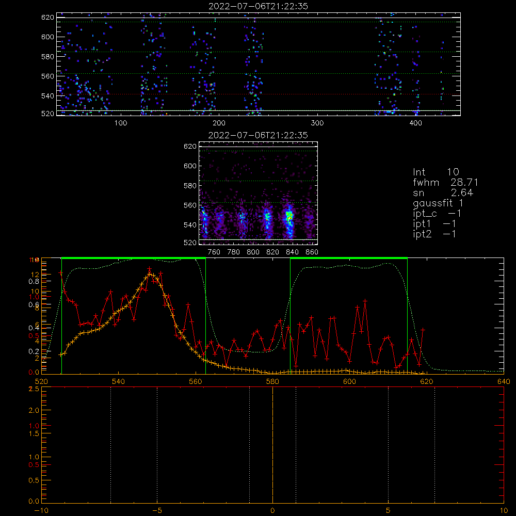Click the 'ipt2 -1' readout line
516x516 pixels.
point(434,234)
